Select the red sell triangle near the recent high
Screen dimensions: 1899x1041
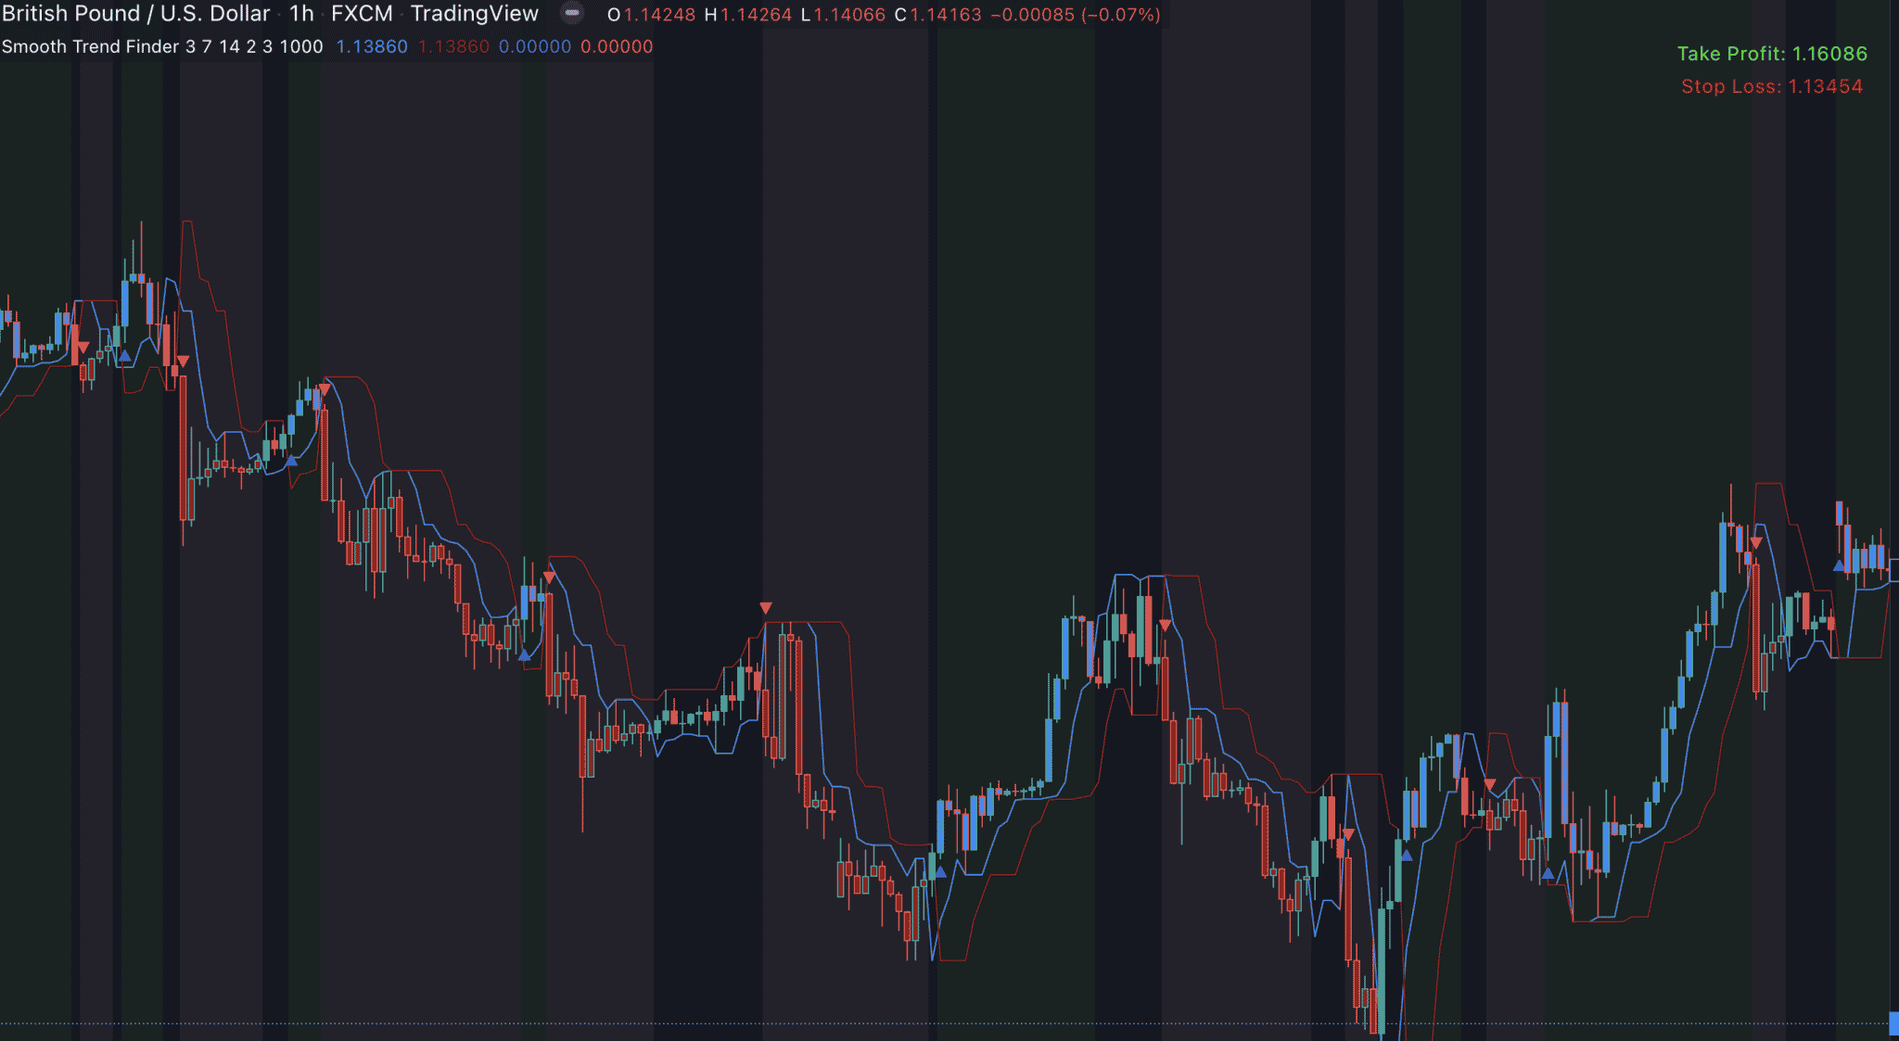point(1755,543)
